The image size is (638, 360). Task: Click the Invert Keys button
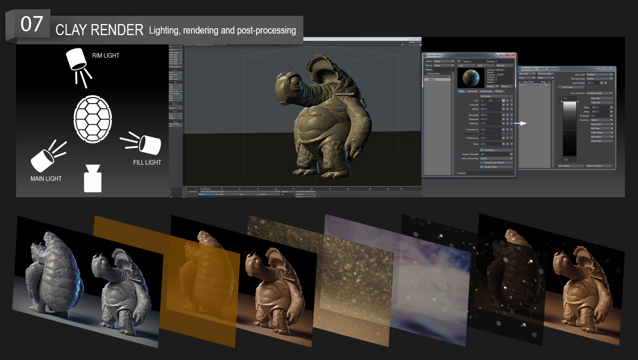coord(602,141)
